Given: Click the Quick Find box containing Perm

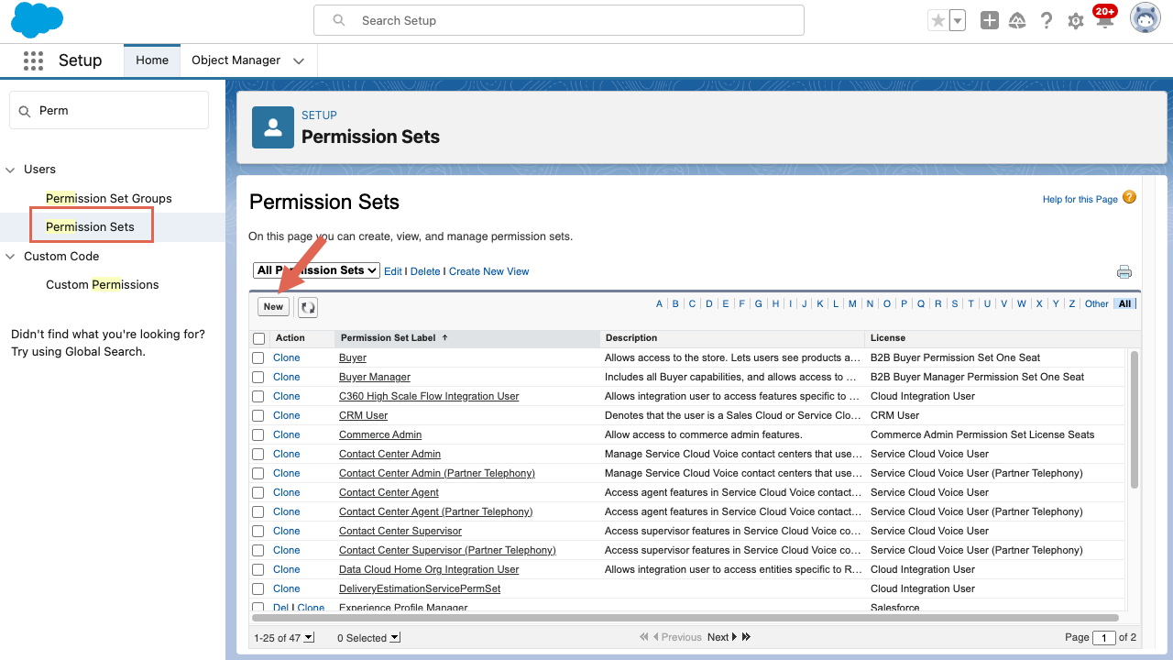Looking at the screenshot, I should (x=109, y=110).
